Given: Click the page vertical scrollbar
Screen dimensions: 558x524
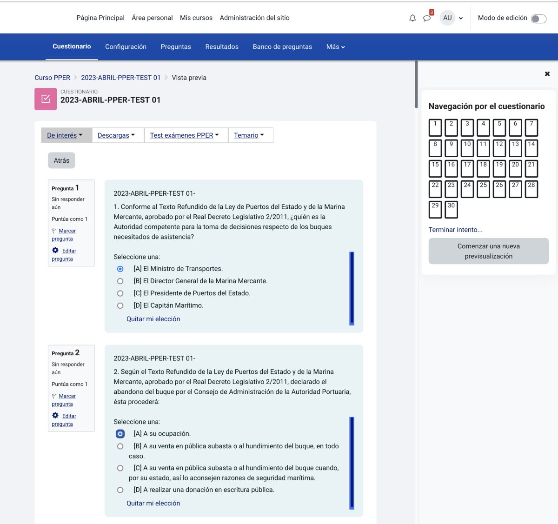Looking at the screenshot, I should [416, 85].
